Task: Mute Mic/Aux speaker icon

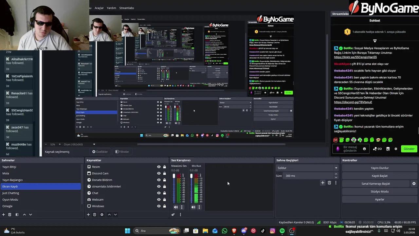Action: (x=193, y=207)
